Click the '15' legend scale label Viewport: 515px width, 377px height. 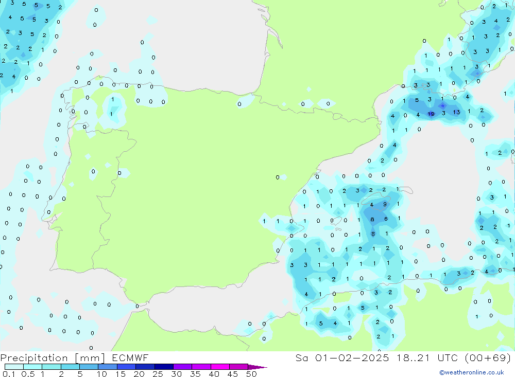point(120,374)
